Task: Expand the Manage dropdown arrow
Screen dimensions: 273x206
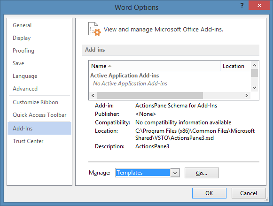Action: (x=175, y=173)
